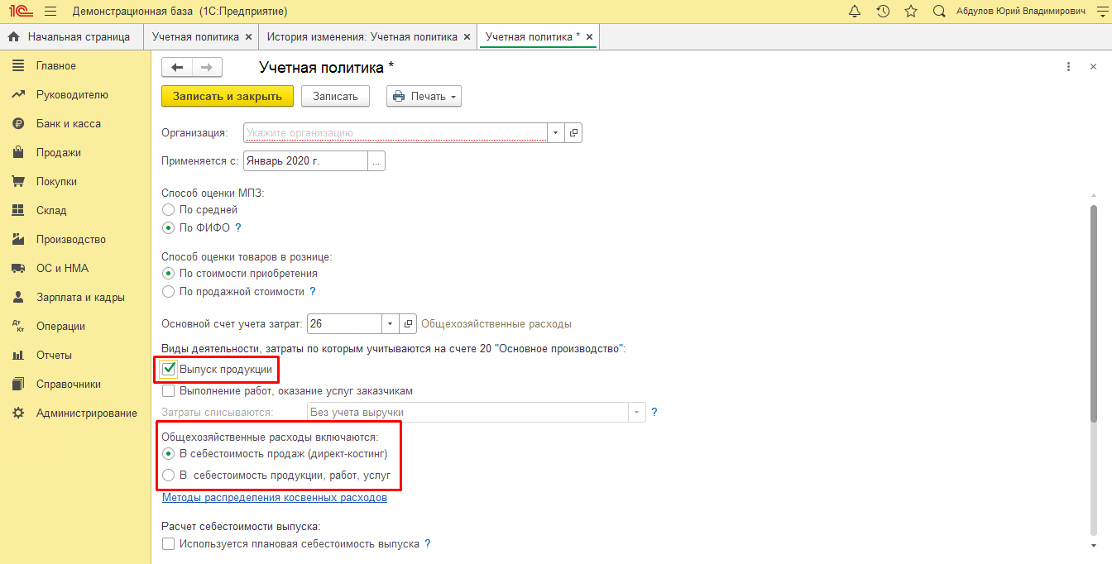Click the search magnifier icon
The image size is (1112, 564).
point(938,12)
